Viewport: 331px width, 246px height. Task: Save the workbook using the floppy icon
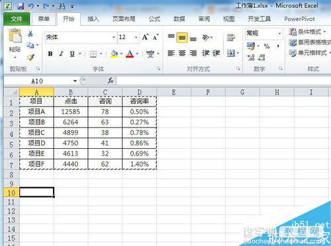pyautogui.click(x=21, y=6)
